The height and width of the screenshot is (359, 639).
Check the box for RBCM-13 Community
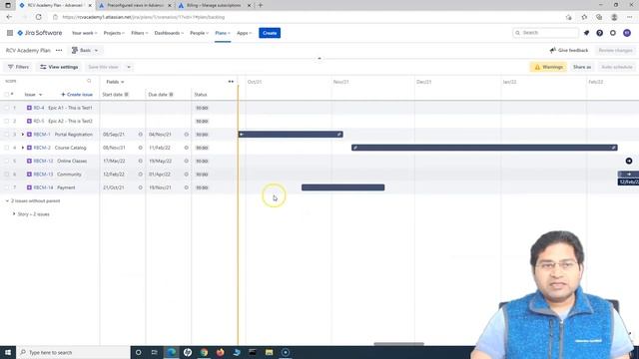(x=6, y=175)
